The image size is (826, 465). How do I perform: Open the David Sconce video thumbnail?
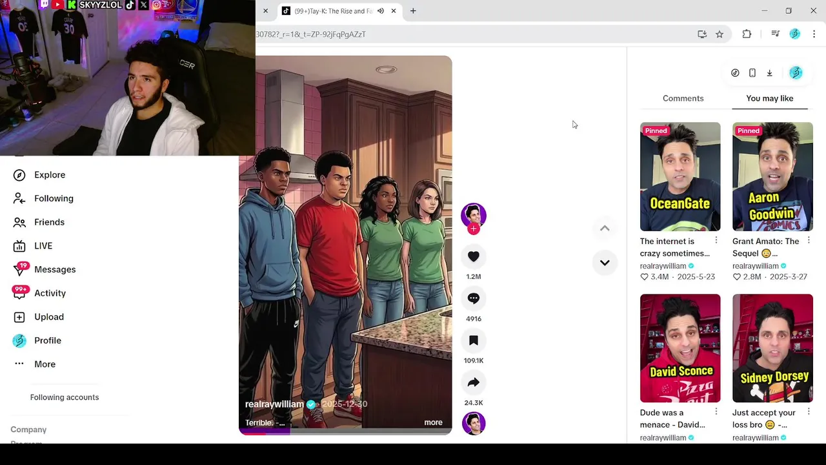tap(680, 348)
